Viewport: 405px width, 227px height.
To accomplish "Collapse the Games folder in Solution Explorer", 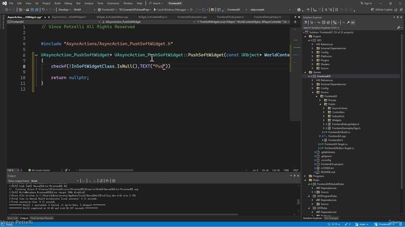I will 306,73.
